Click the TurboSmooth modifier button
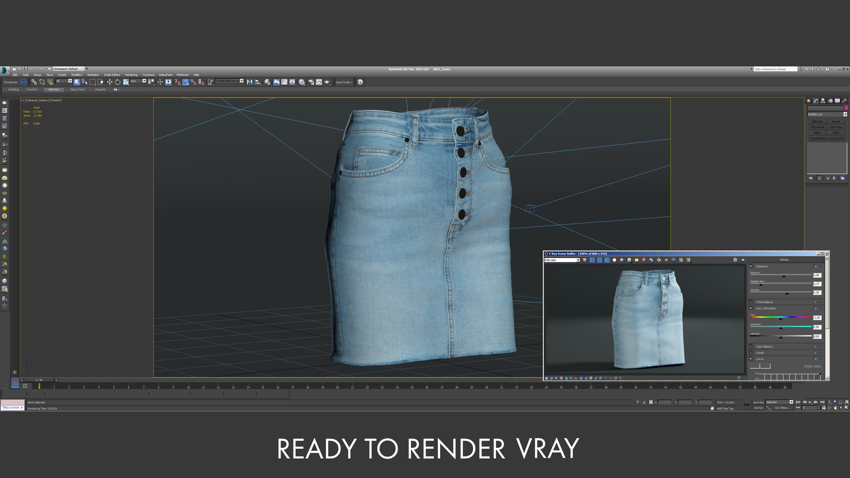 click(x=817, y=138)
